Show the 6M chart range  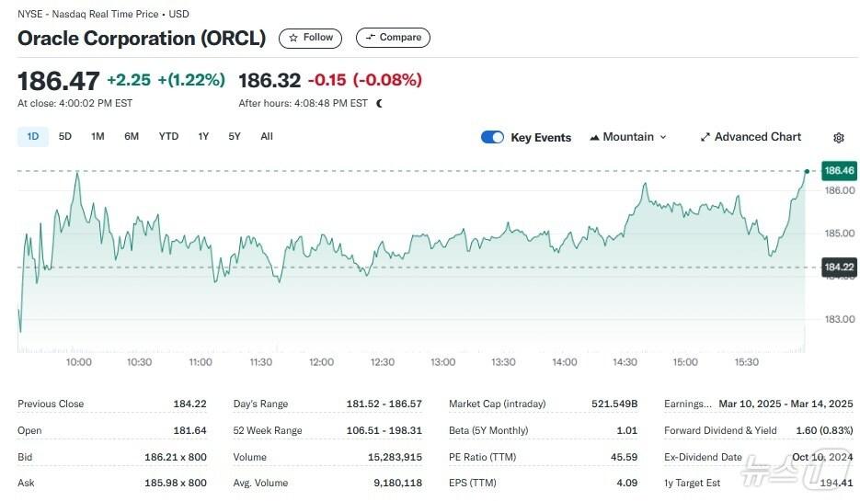pos(132,136)
